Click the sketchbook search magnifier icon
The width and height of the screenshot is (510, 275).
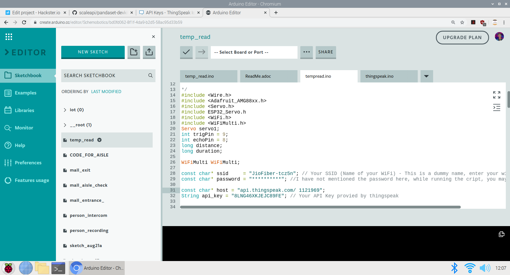[x=150, y=75]
